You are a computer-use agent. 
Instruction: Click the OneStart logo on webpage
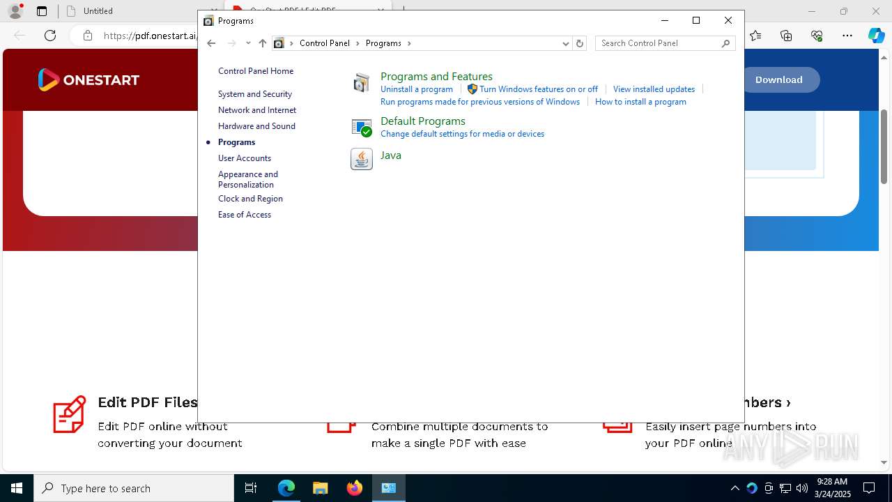tap(89, 79)
